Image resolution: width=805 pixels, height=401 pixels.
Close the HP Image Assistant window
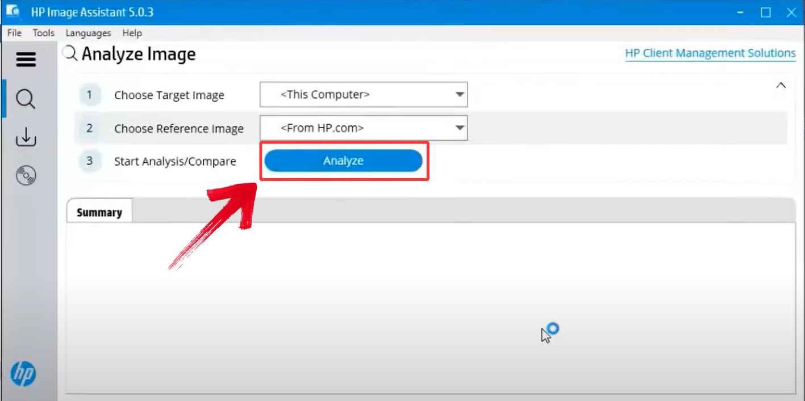tap(791, 12)
